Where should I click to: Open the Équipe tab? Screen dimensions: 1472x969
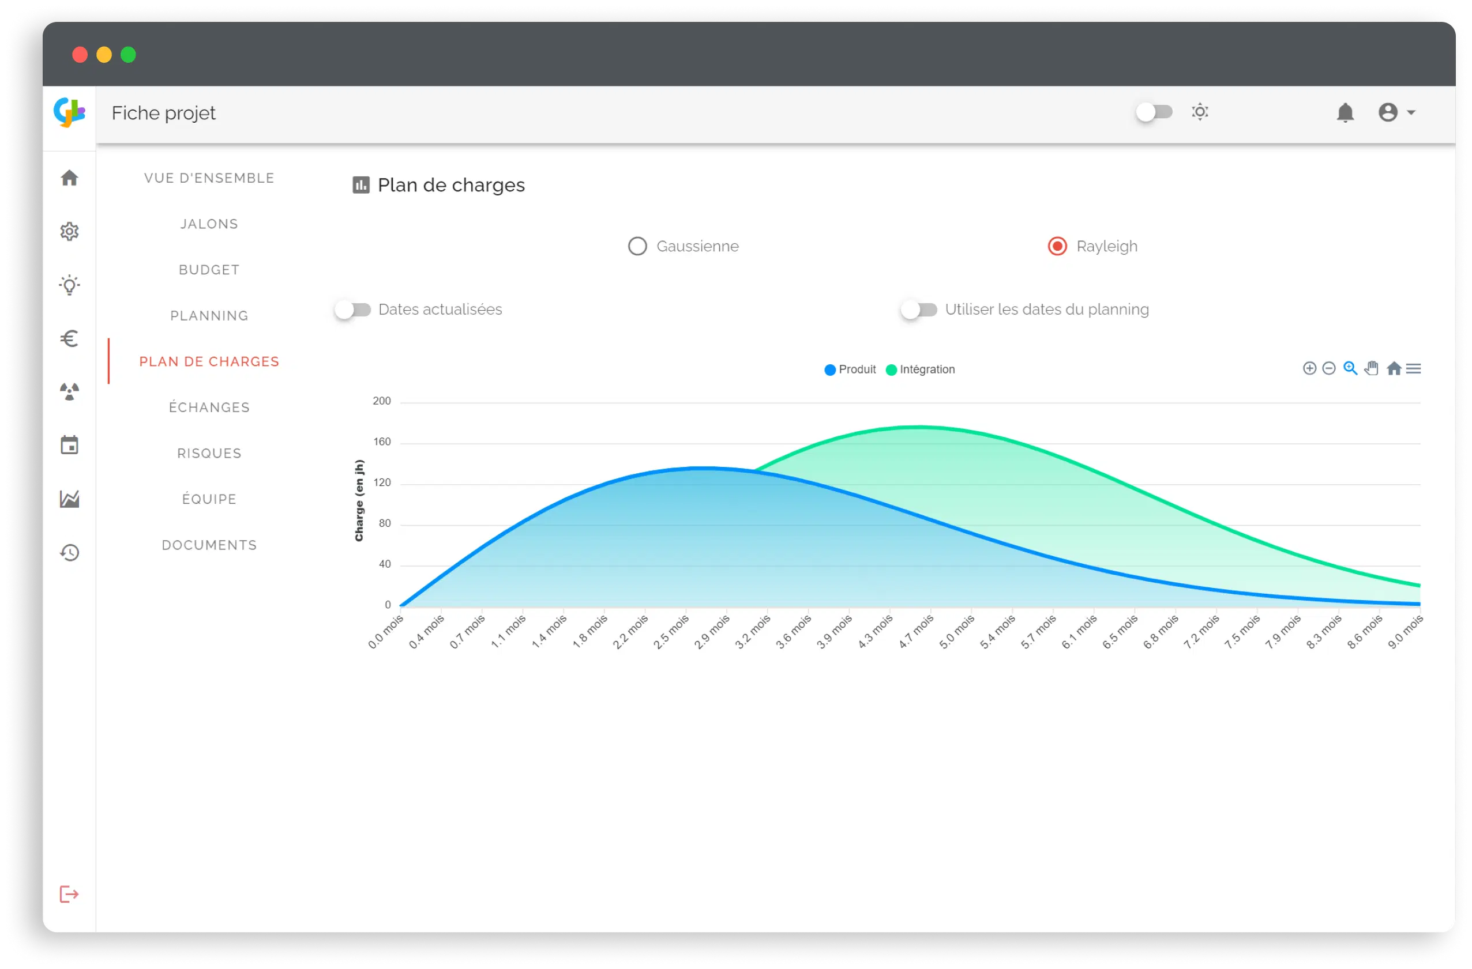click(x=209, y=499)
